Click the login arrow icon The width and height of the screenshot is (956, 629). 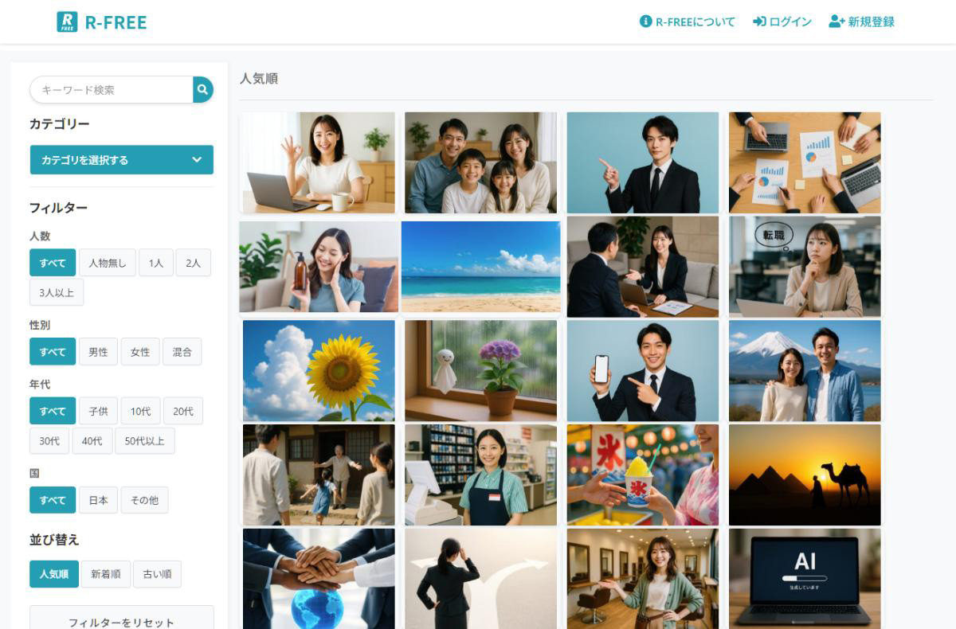coord(759,21)
